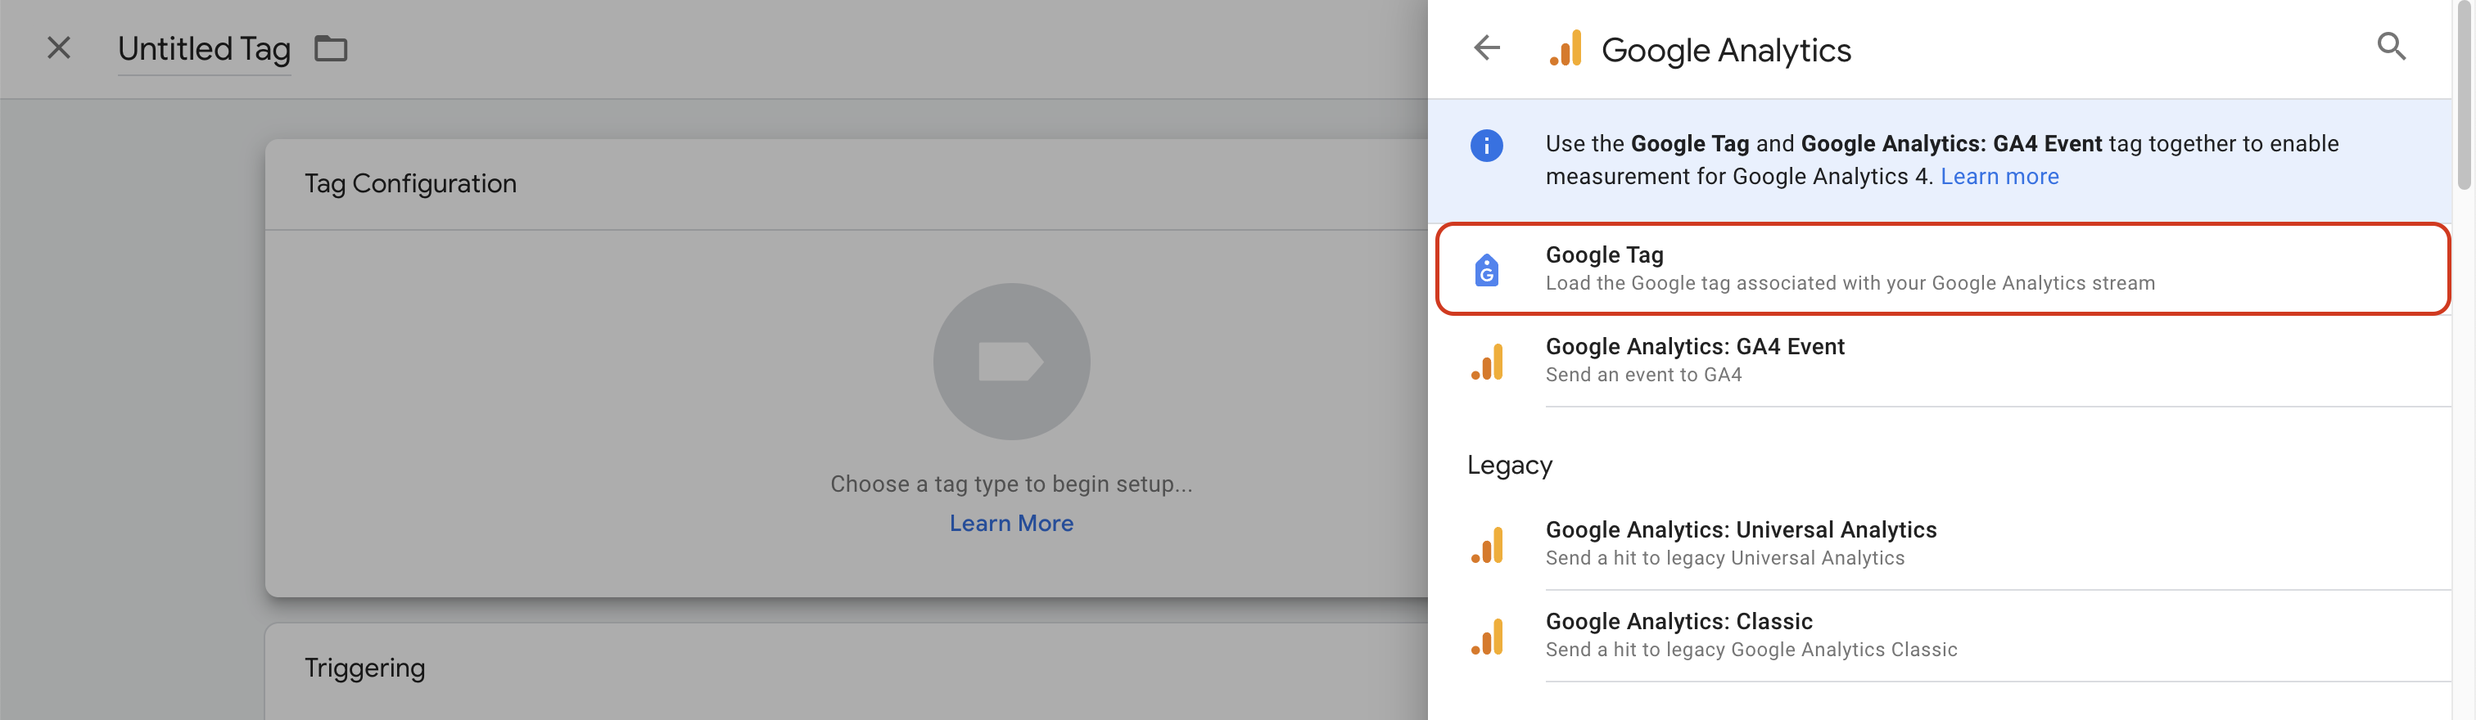Image resolution: width=2476 pixels, height=720 pixels.
Task: Pick Google Analytics: Classic legacy tag
Action: pos(1679,636)
